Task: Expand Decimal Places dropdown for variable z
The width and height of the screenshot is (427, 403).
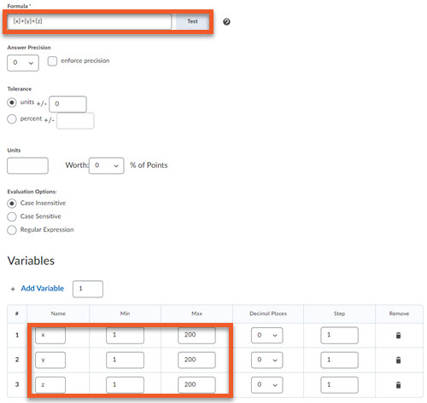Action: click(267, 385)
